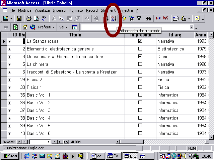
Task: Select the Format Painter brush icon
Action: click(77, 18)
